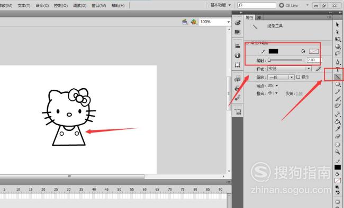Open the Transform panel icon
The image size is (344, 208).
click(x=238, y=65)
